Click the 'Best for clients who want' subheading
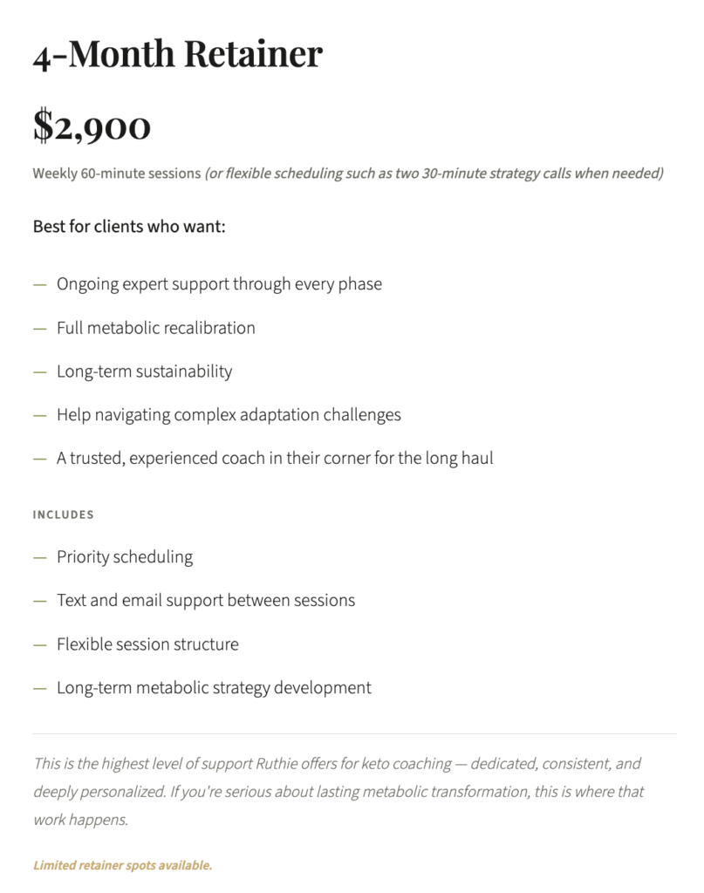 (x=129, y=227)
